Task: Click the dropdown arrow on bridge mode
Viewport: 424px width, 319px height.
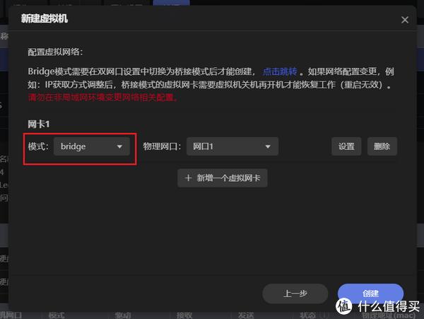Action: tap(119, 146)
